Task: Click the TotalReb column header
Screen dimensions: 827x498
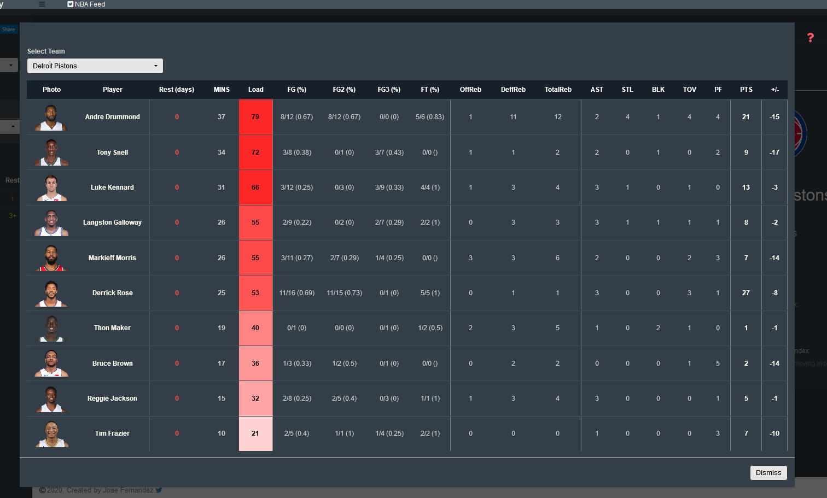Action: pyautogui.click(x=558, y=90)
